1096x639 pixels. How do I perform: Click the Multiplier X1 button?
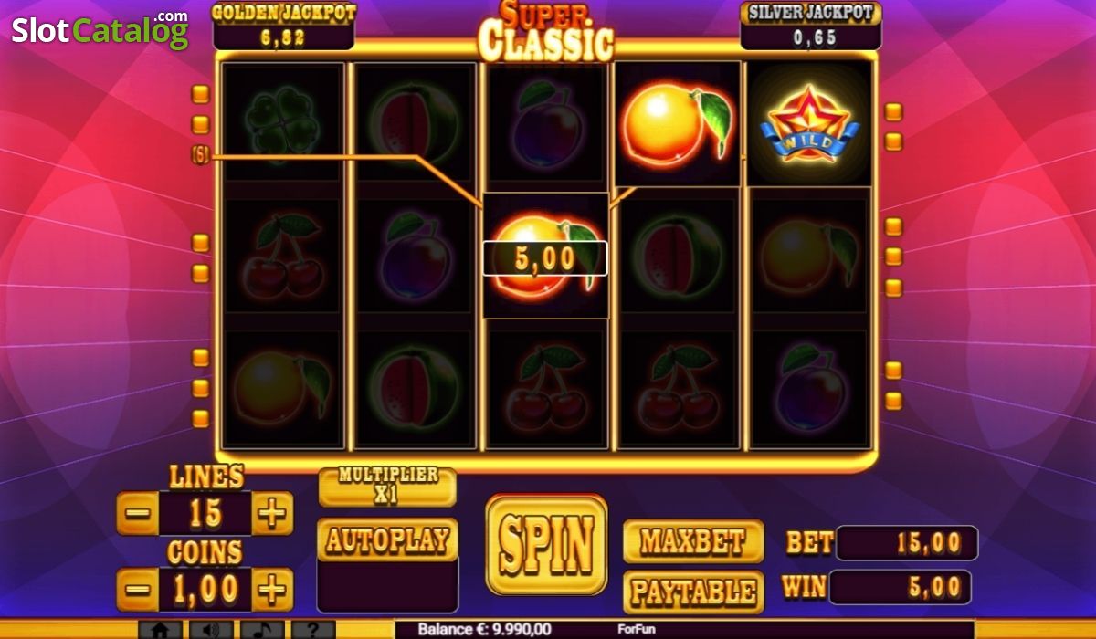tap(387, 487)
